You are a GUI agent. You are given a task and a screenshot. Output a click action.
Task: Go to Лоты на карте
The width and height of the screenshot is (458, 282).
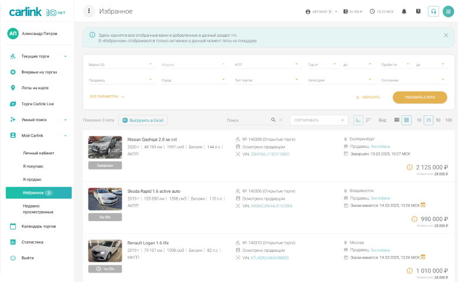(x=35, y=88)
